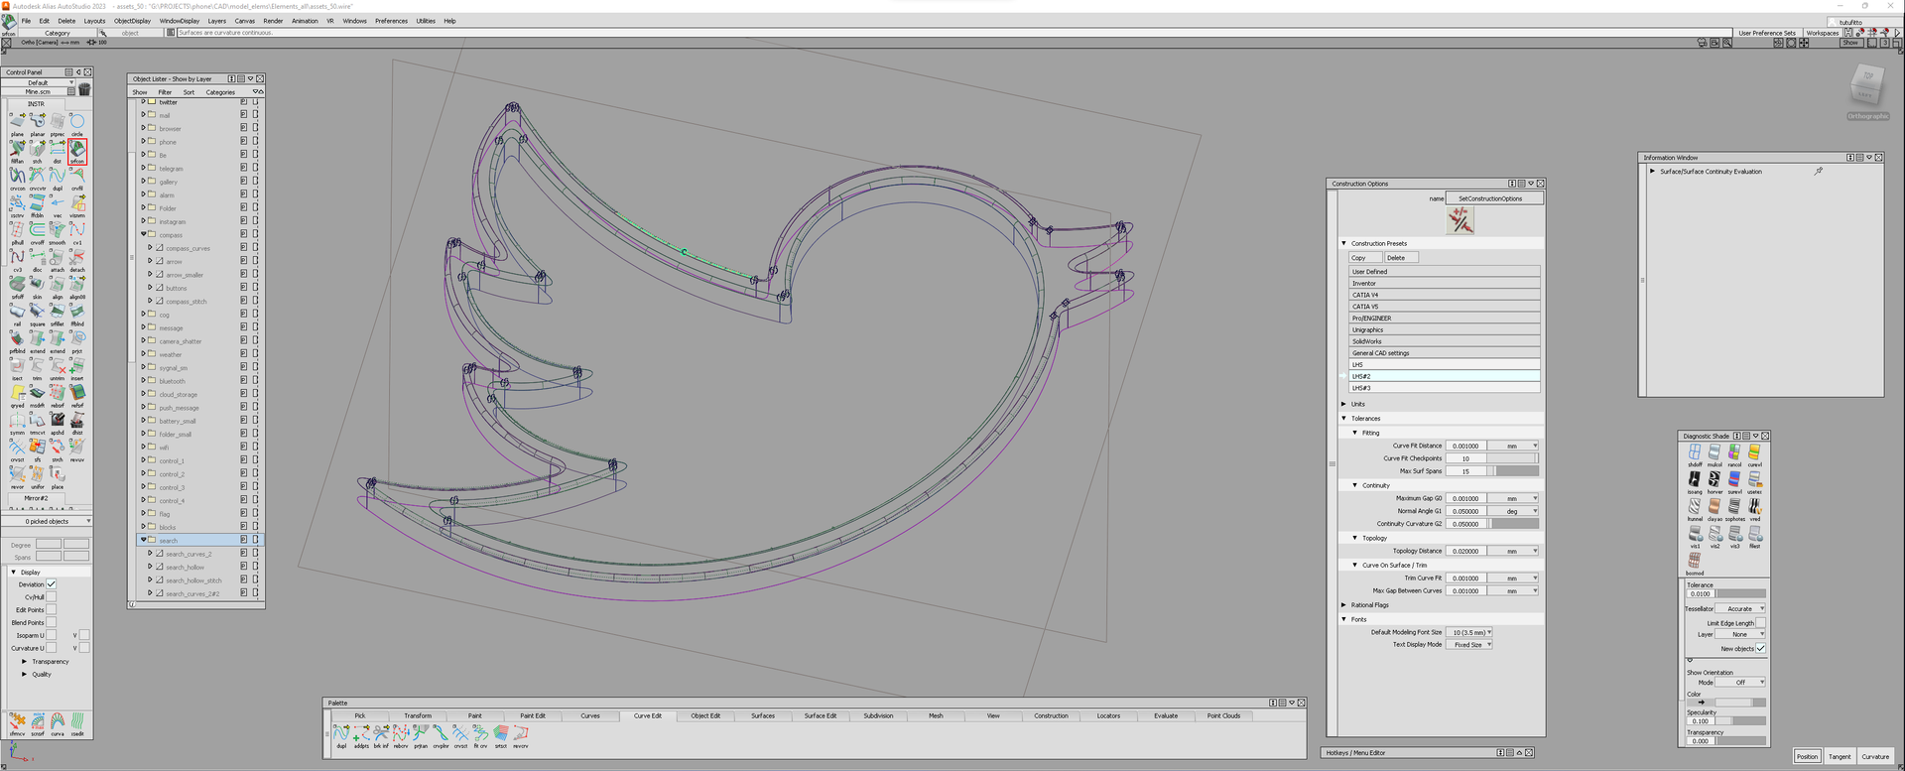Select the circle tool in Control Panel

tap(77, 123)
